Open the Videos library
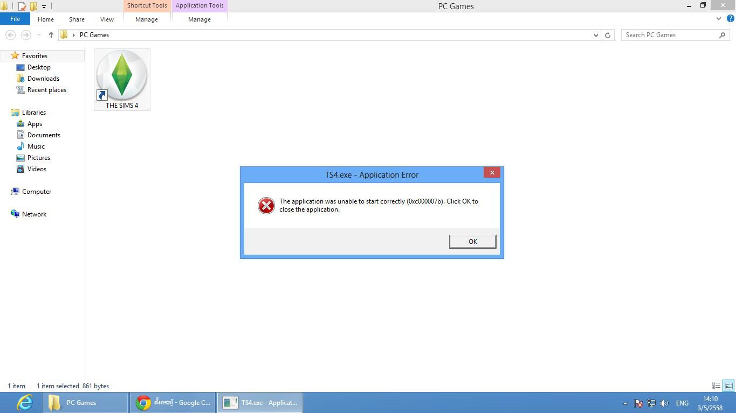This screenshot has height=413, width=736. click(x=37, y=169)
